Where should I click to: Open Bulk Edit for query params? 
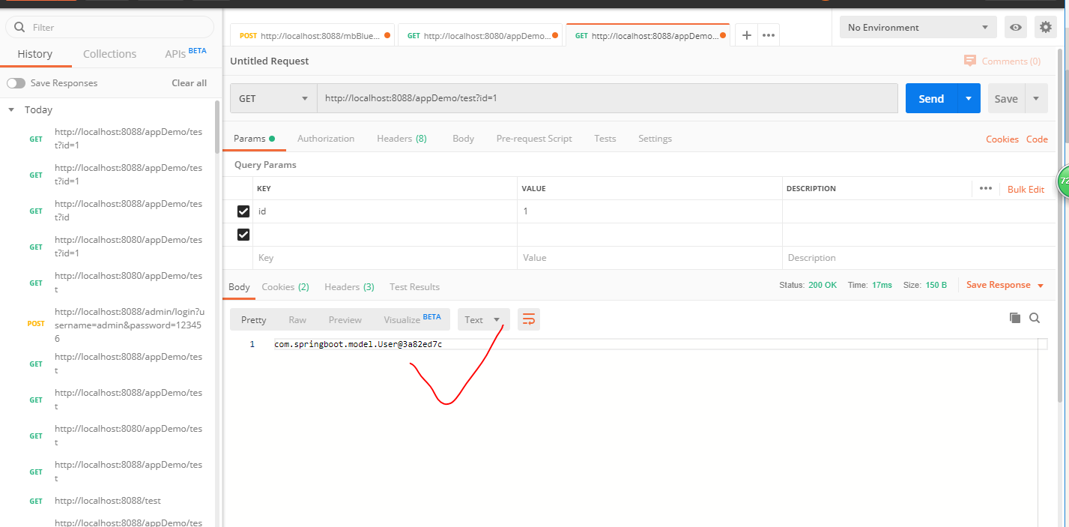[x=1026, y=189]
